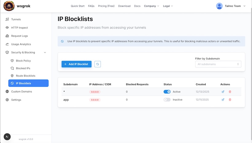The image size is (252, 143).
Task: Click the Tailrec Team avatar icon
Action: (x=219, y=6)
